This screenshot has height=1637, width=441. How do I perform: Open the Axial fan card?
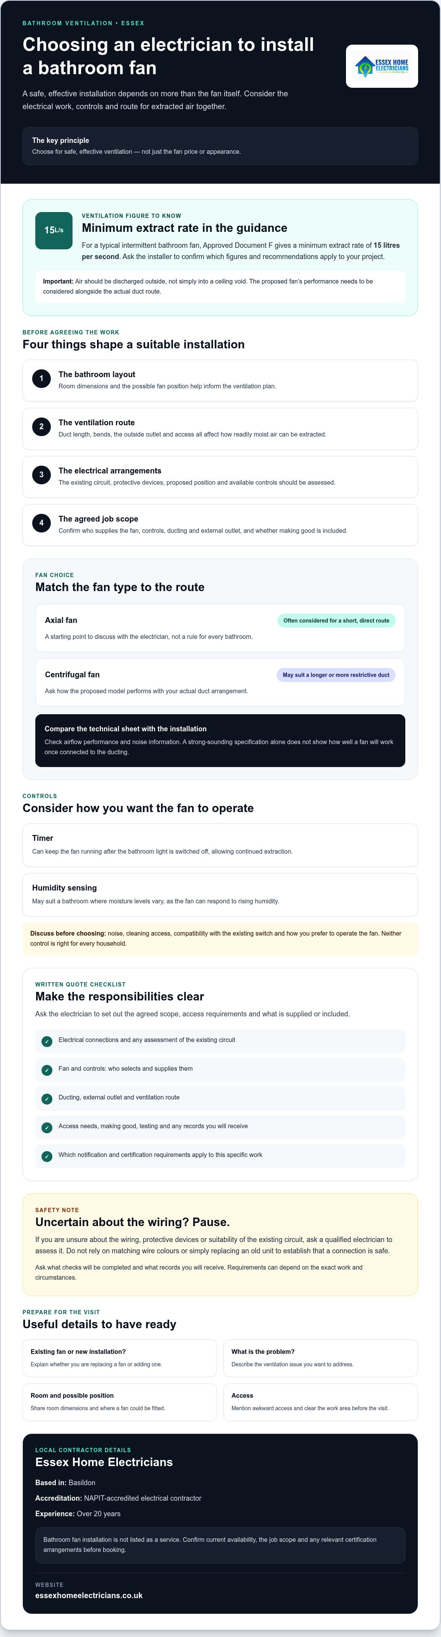(220, 628)
